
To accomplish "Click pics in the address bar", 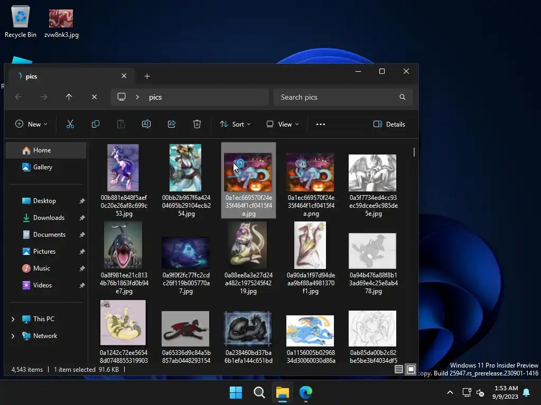I will point(155,97).
